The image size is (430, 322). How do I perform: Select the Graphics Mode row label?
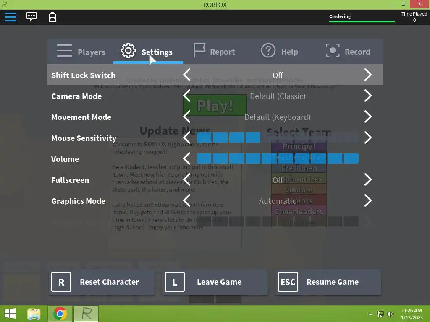[x=79, y=201]
